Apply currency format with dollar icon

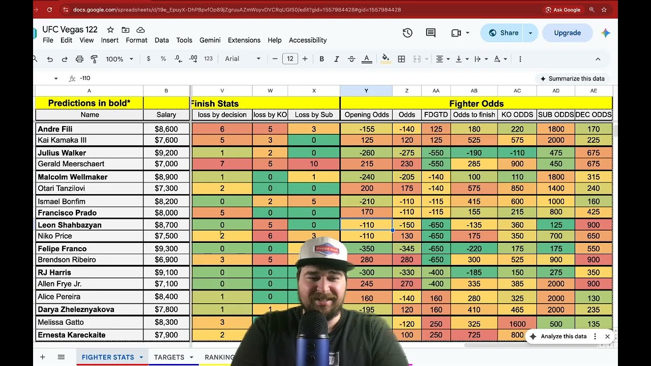click(149, 59)
